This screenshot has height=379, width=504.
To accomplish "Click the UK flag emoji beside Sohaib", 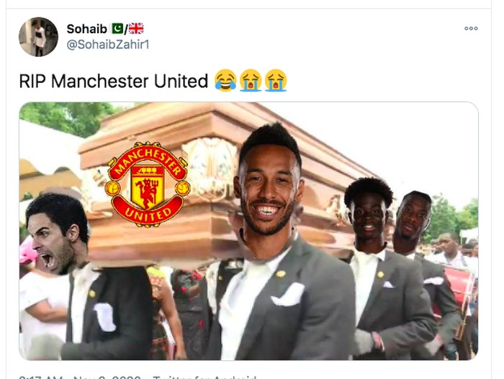I will click(x=136, y=29).
